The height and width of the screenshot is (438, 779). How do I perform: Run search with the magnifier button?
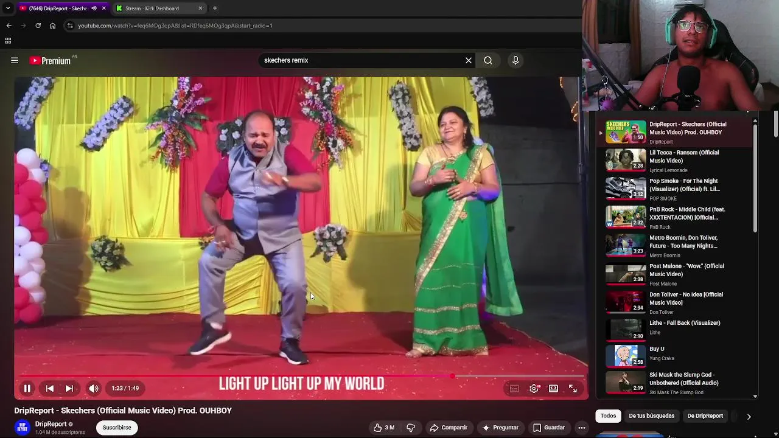(x=488, y=60)
